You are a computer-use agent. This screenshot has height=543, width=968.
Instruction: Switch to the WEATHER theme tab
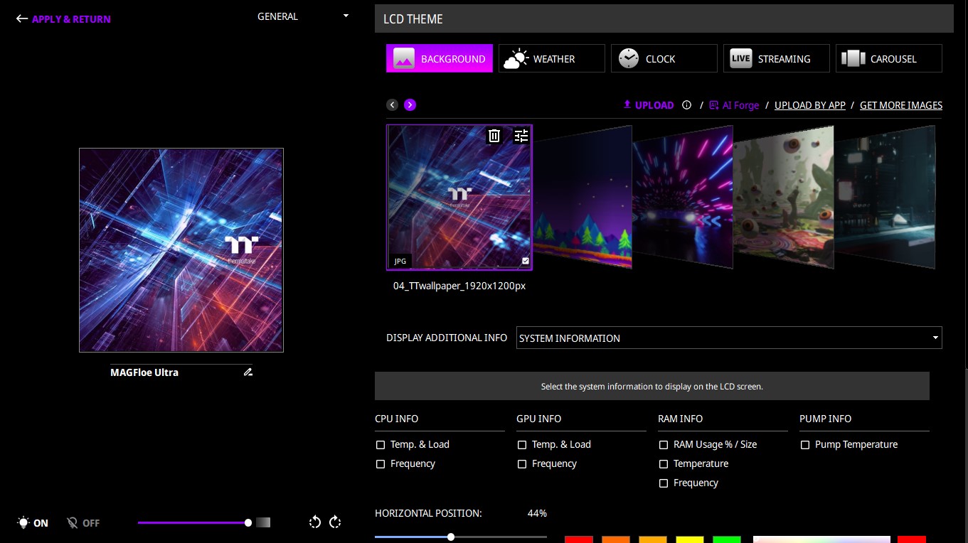point(551,59)
